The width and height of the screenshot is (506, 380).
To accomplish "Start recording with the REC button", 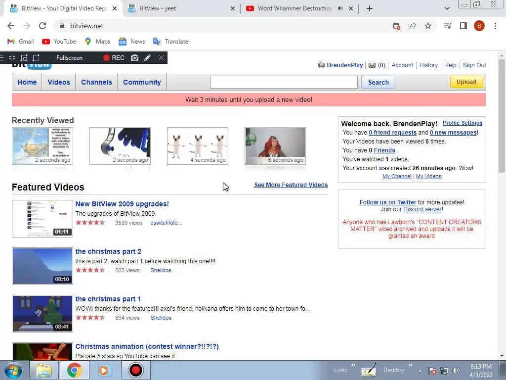I will coord(114,58).
